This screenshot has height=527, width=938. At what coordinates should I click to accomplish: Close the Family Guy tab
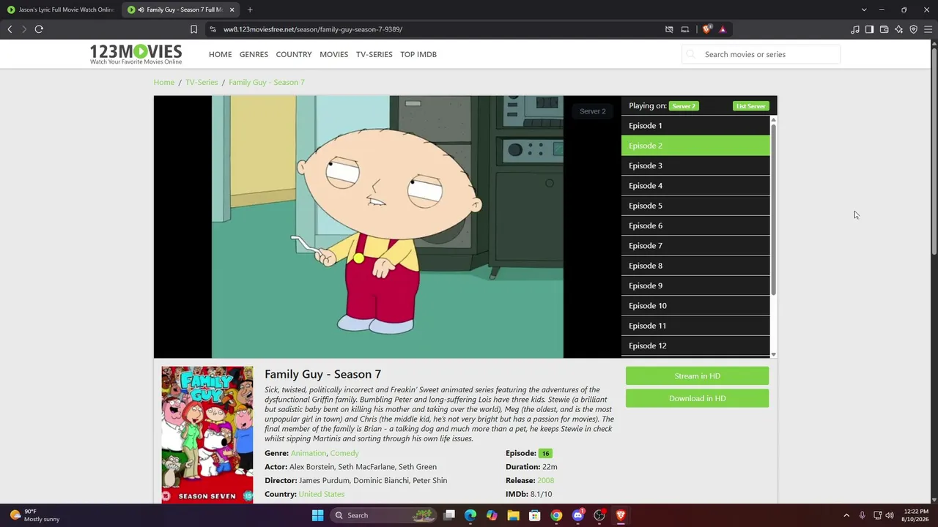tap(232, 10)
